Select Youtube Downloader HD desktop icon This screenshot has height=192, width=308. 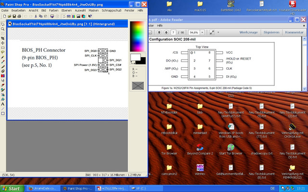point(293,8)
